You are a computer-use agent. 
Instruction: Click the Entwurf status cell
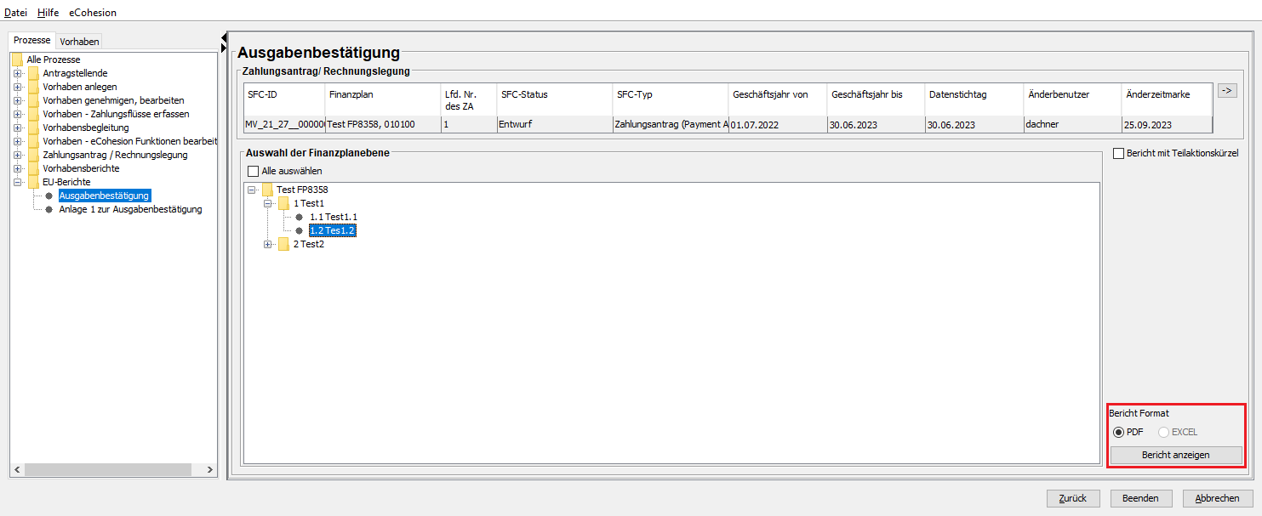554,124
